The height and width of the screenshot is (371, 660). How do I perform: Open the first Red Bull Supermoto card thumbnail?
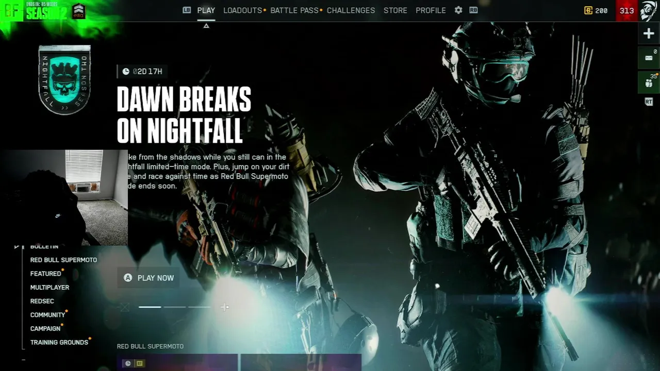(177, 362)
